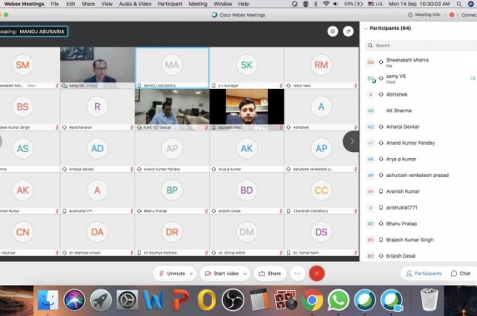Click the Share button
Image resolution: width=477 pixels, height=316 pixels.
tap(270, 274)
